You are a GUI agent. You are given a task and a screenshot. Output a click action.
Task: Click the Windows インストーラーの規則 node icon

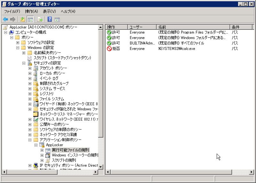(48, 155)
